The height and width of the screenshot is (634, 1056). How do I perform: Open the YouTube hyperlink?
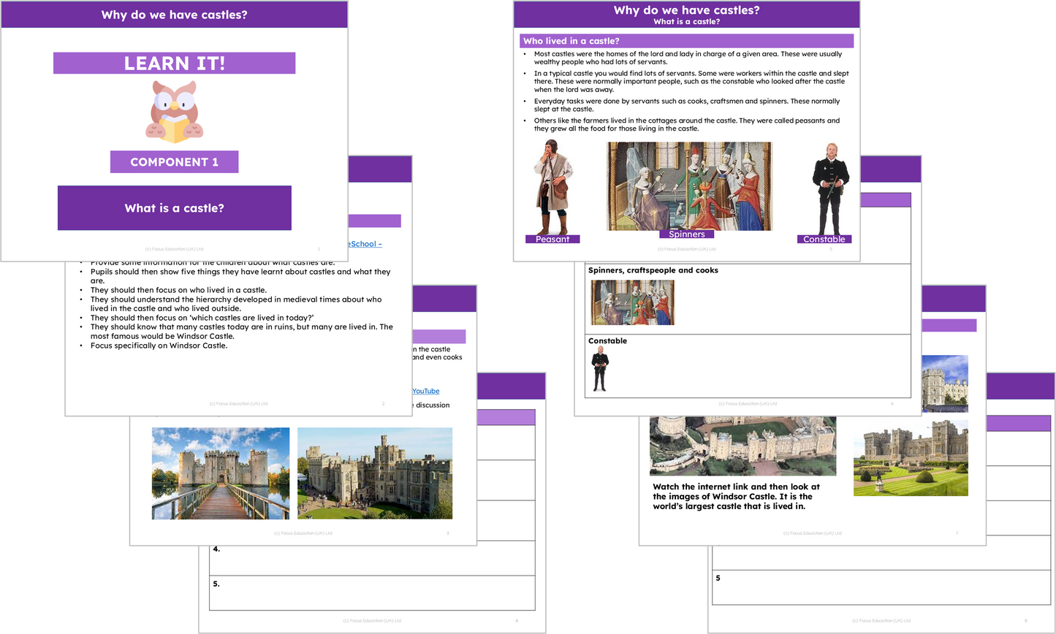[425, 392]
